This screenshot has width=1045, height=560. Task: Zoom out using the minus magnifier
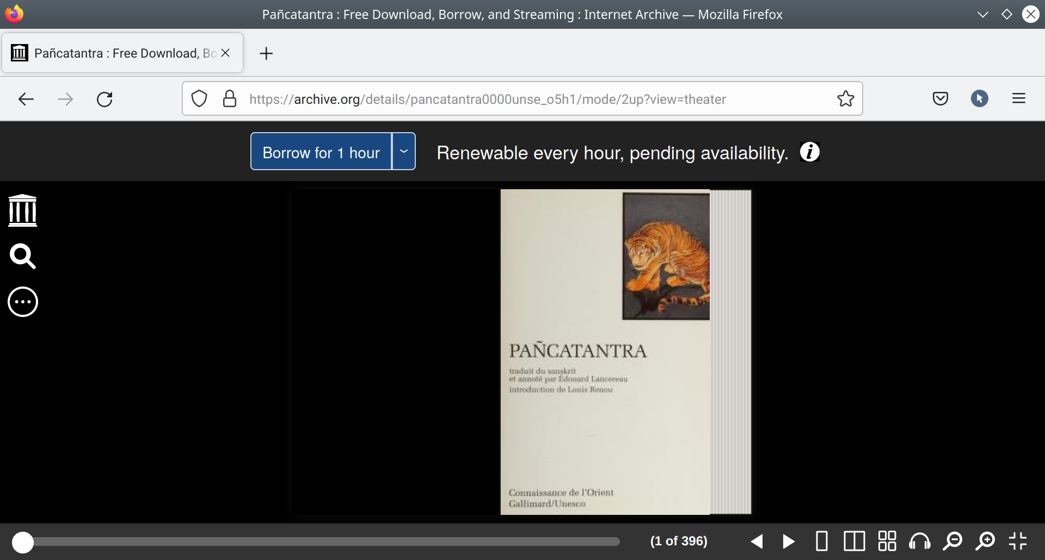(952, 542)
